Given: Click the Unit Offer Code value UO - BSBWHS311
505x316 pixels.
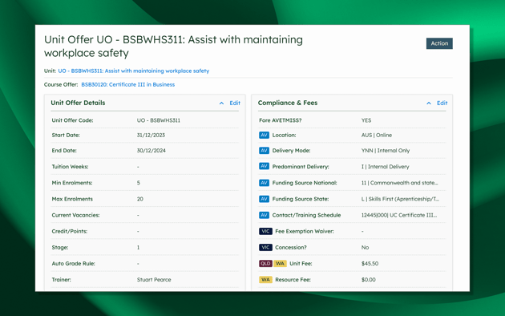Looking at the screenshot, I should click(159, 120).
